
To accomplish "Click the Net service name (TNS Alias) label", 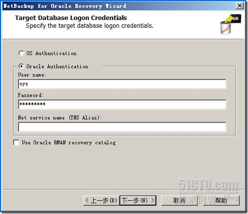I will coord(60,117).
